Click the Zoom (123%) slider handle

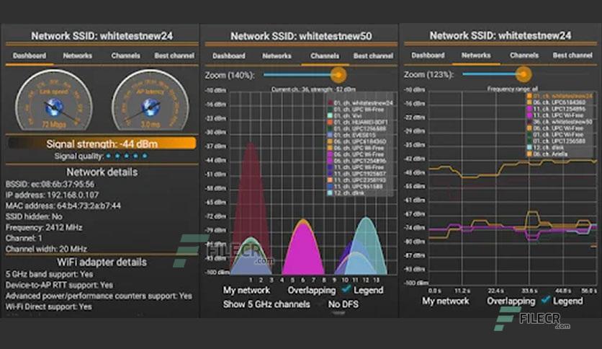click(524, 74)
